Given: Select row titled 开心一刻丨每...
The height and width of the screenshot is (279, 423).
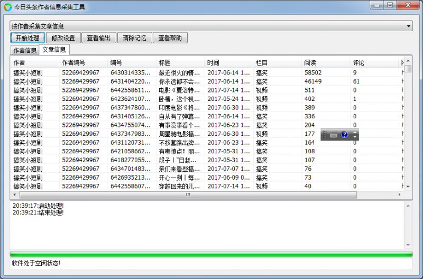Looking at the screenshot, I should [207, 178].
